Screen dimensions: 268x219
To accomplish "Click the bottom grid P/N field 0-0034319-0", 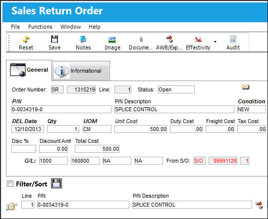I will (x=83, y=205).
